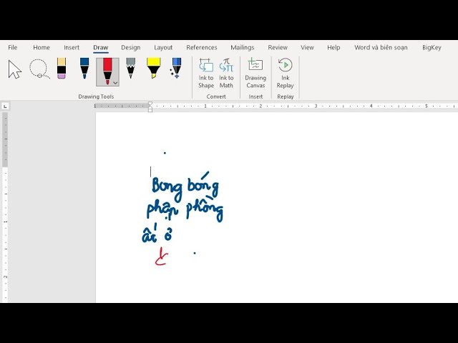Viewport: 458px width, 343px height.
Task: Click the vertical ruler at mark 1
Action: [5, 222]
